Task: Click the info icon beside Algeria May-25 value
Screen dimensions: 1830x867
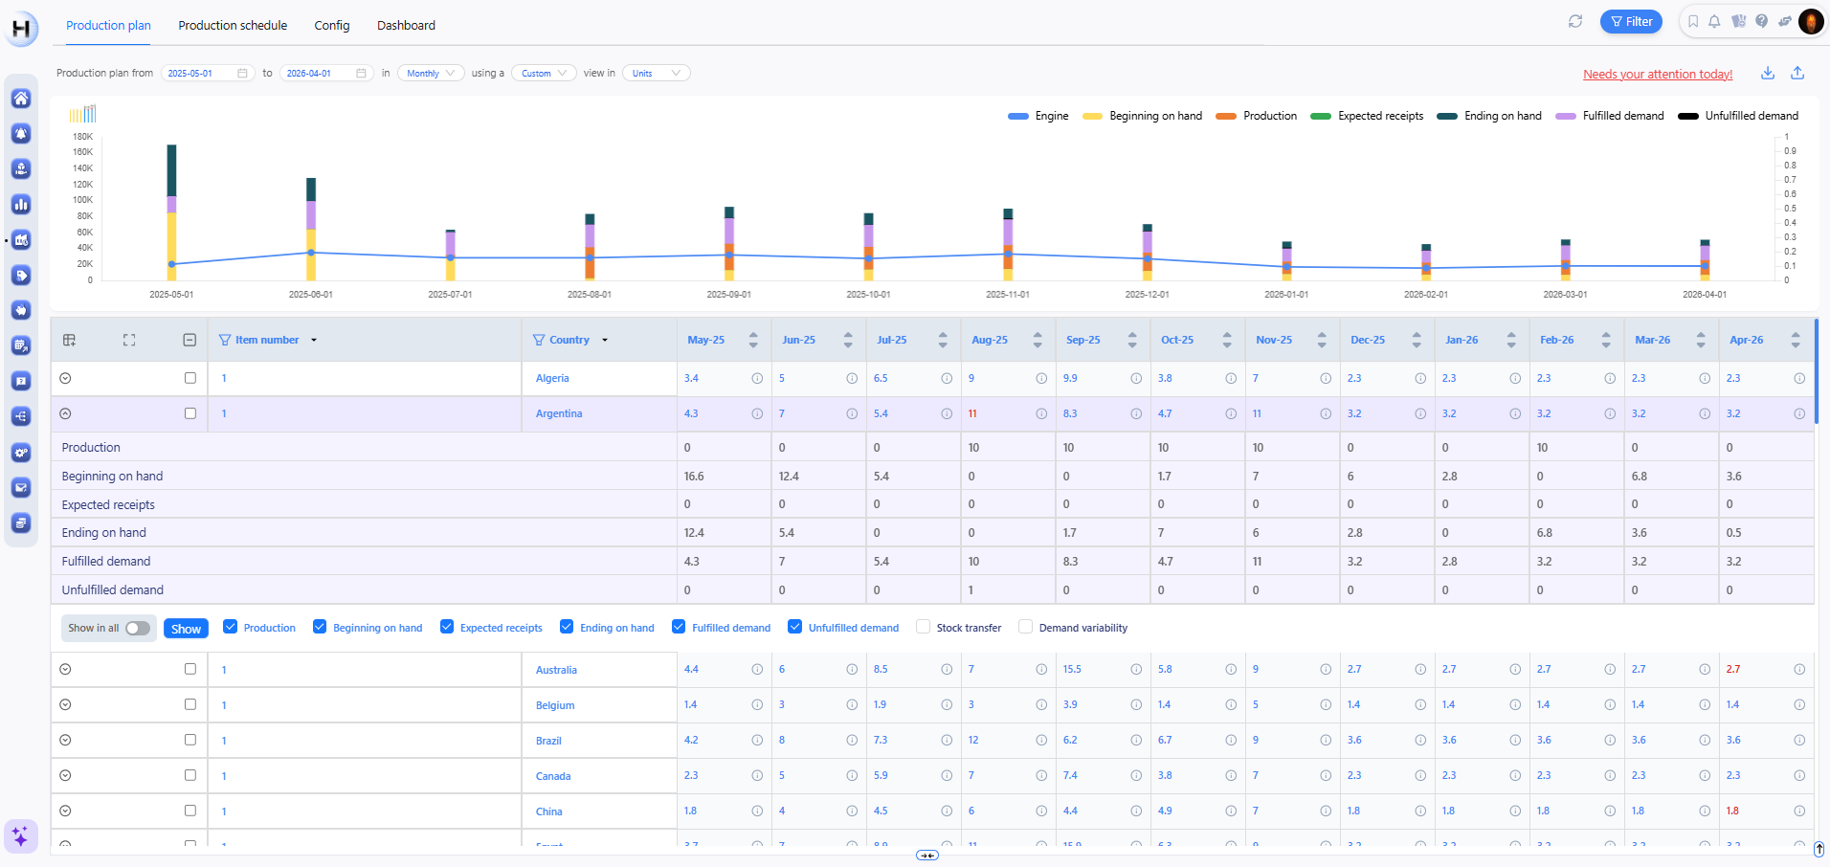Action: [x=757, y=378]
